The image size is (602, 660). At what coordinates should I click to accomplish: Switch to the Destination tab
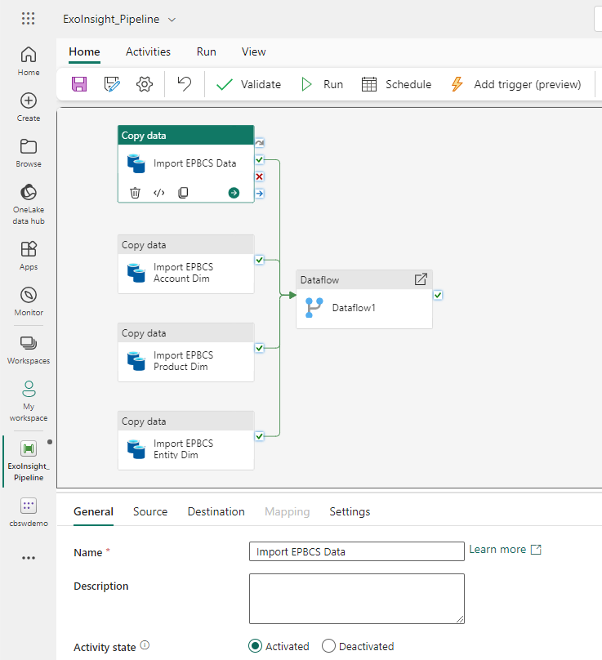point(216,511)
